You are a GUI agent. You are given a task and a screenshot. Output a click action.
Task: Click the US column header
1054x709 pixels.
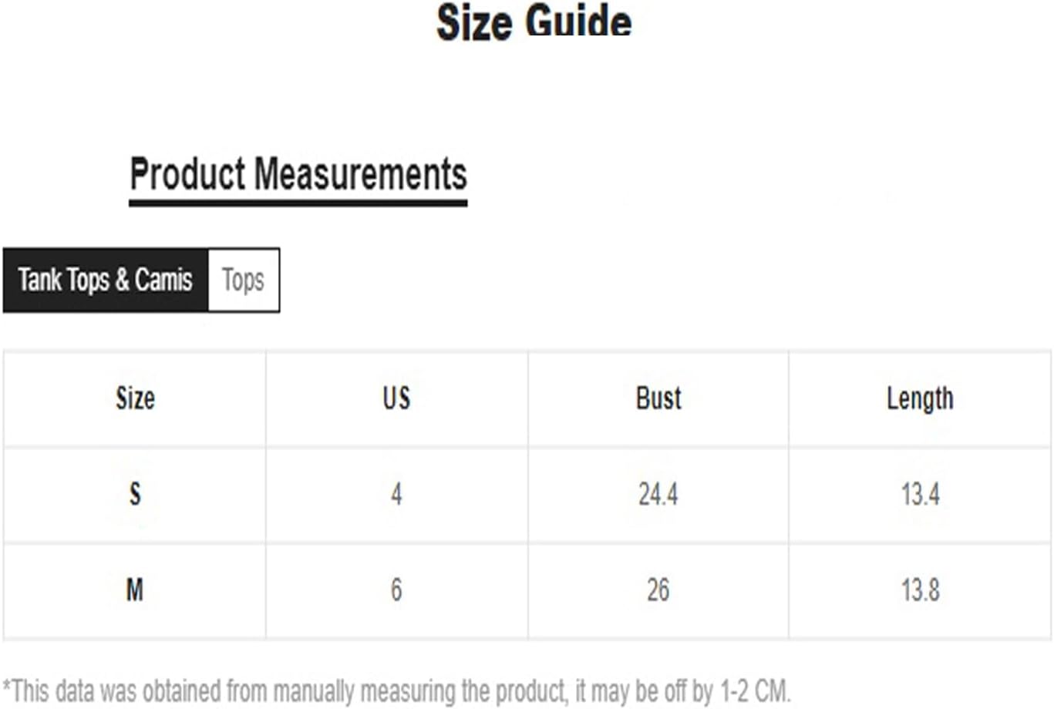(x=396, y=398)
